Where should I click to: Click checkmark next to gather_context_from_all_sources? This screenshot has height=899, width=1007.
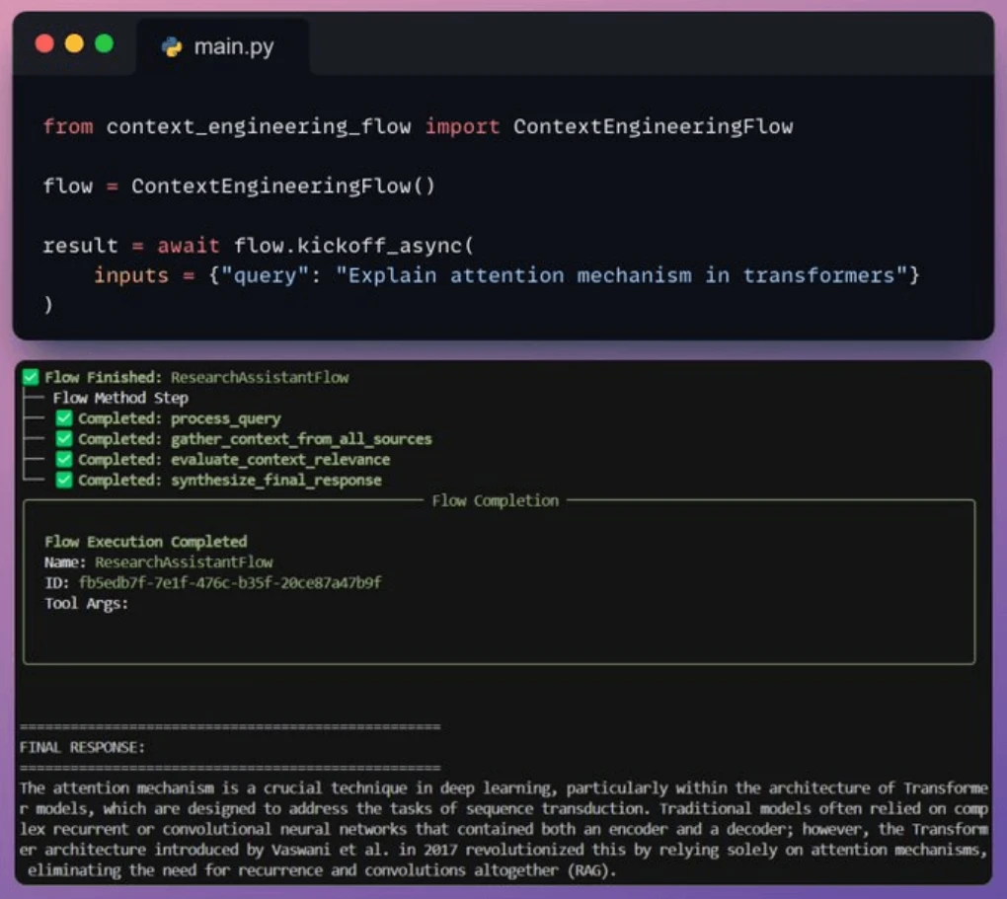click(63, 438)
